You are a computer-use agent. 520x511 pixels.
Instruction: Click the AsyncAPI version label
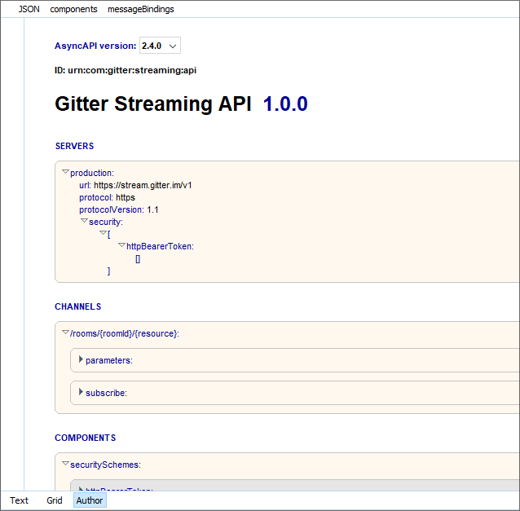point(95,46)
